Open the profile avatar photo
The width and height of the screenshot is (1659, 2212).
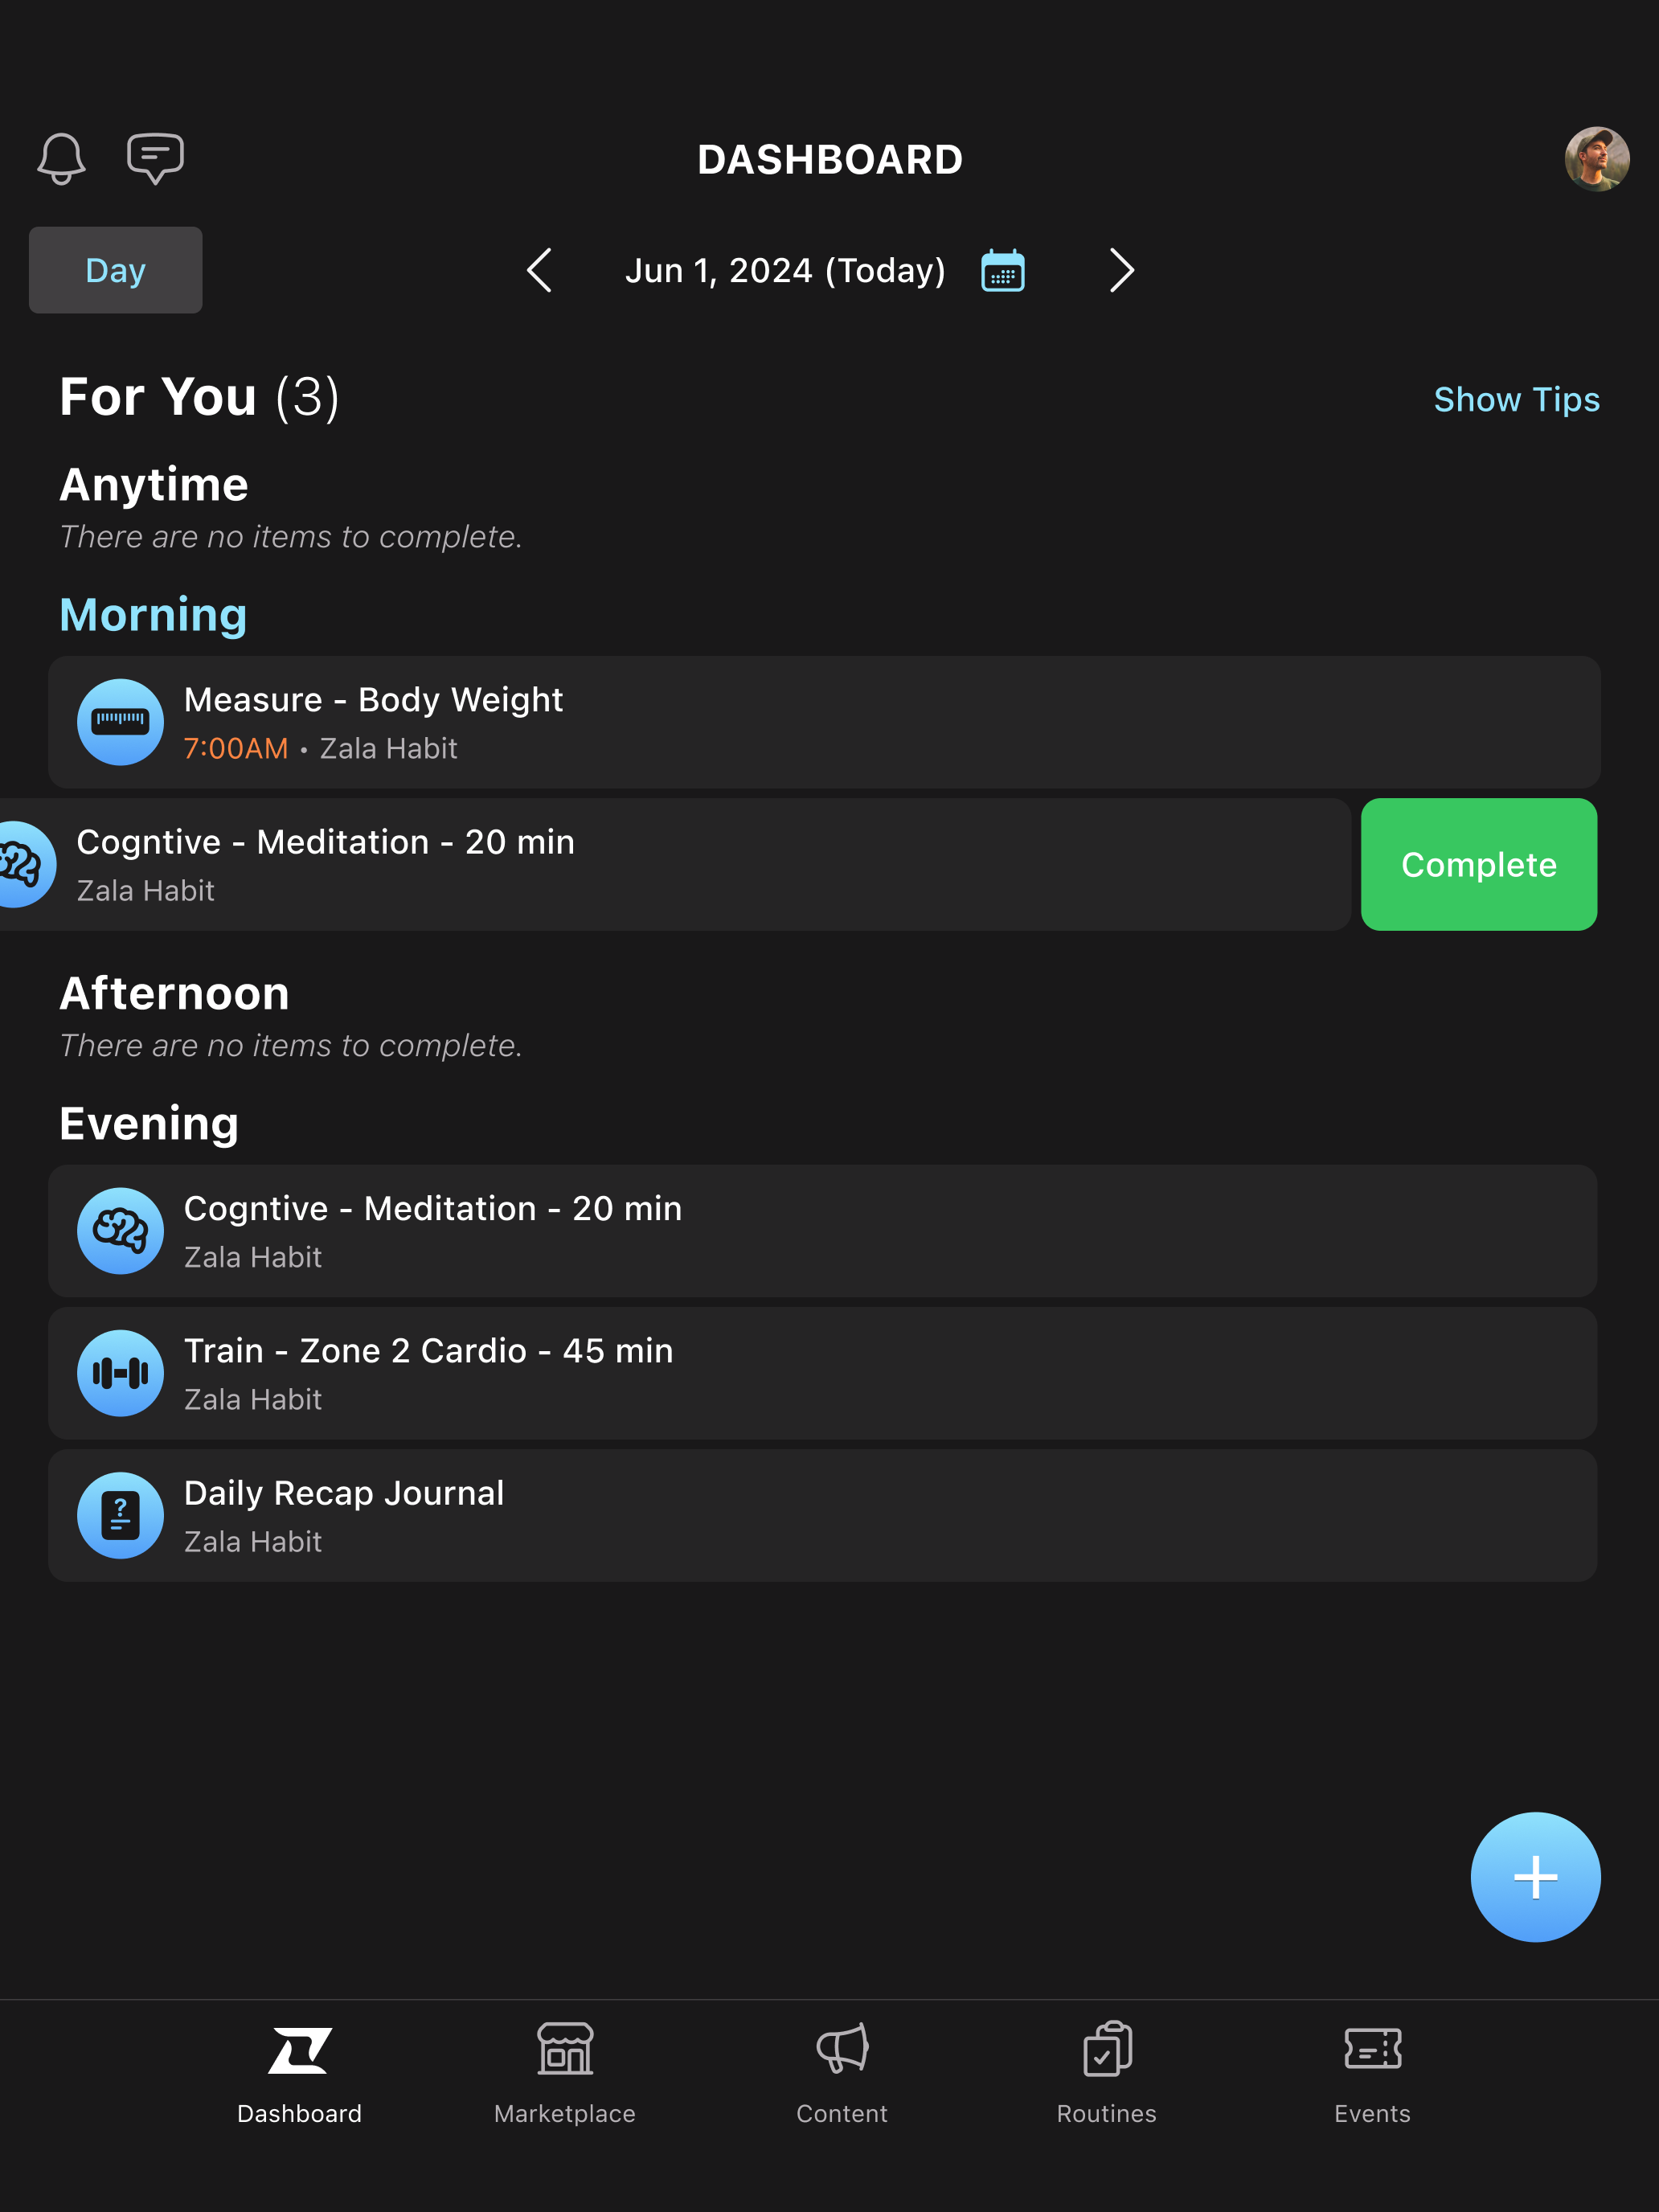1597,158
